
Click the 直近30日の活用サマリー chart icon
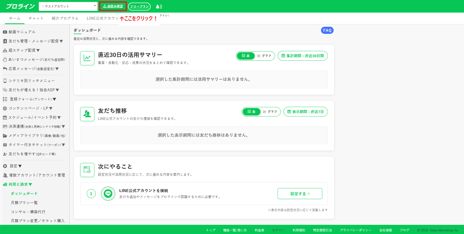pos(87,58)
